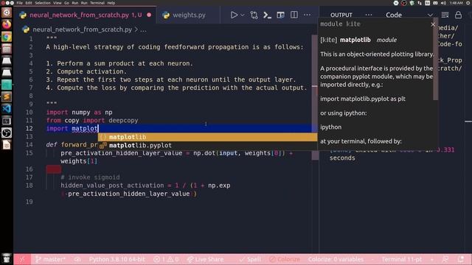Viewport: 472px width, 265px height.
Task: Click the terminal prompt icon in editor toolbar
Action: 267,15
